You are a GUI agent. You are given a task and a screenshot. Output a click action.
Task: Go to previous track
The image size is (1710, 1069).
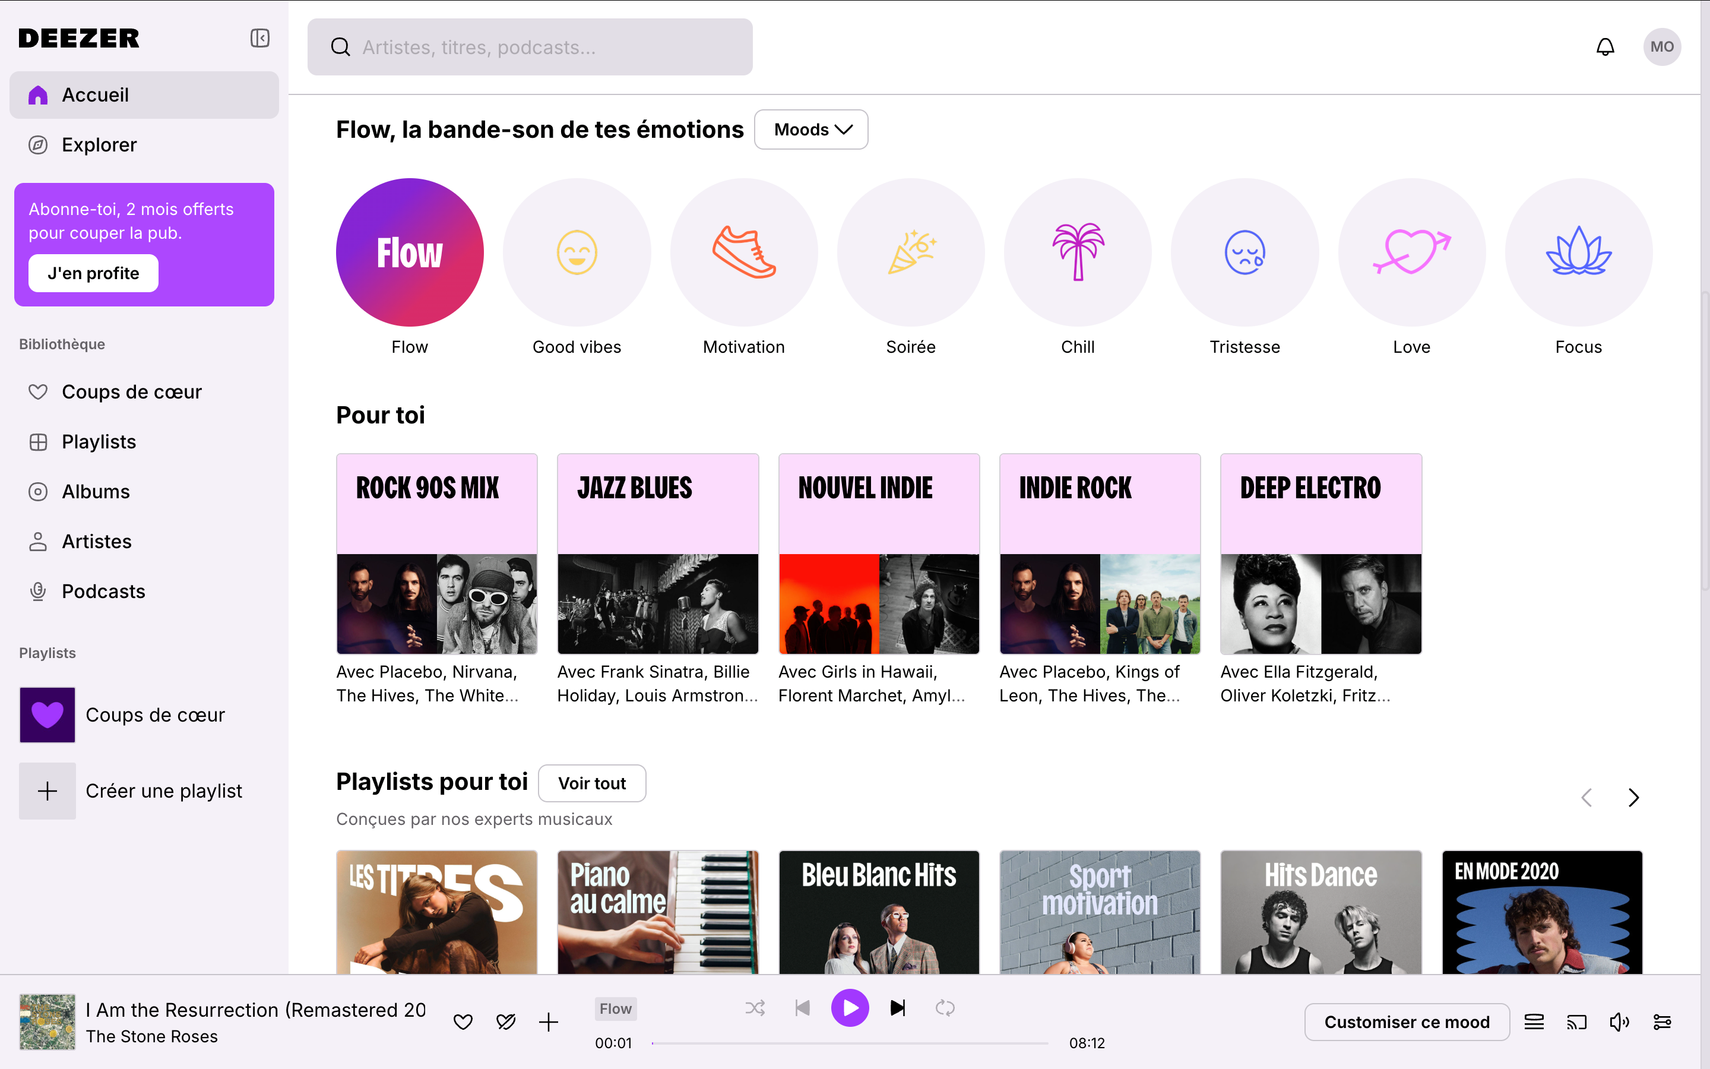802,1007
